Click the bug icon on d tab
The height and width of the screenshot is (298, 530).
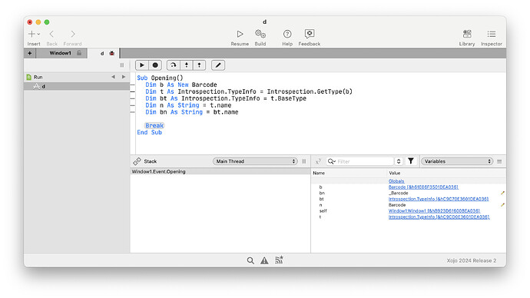(x=112, y=54)
